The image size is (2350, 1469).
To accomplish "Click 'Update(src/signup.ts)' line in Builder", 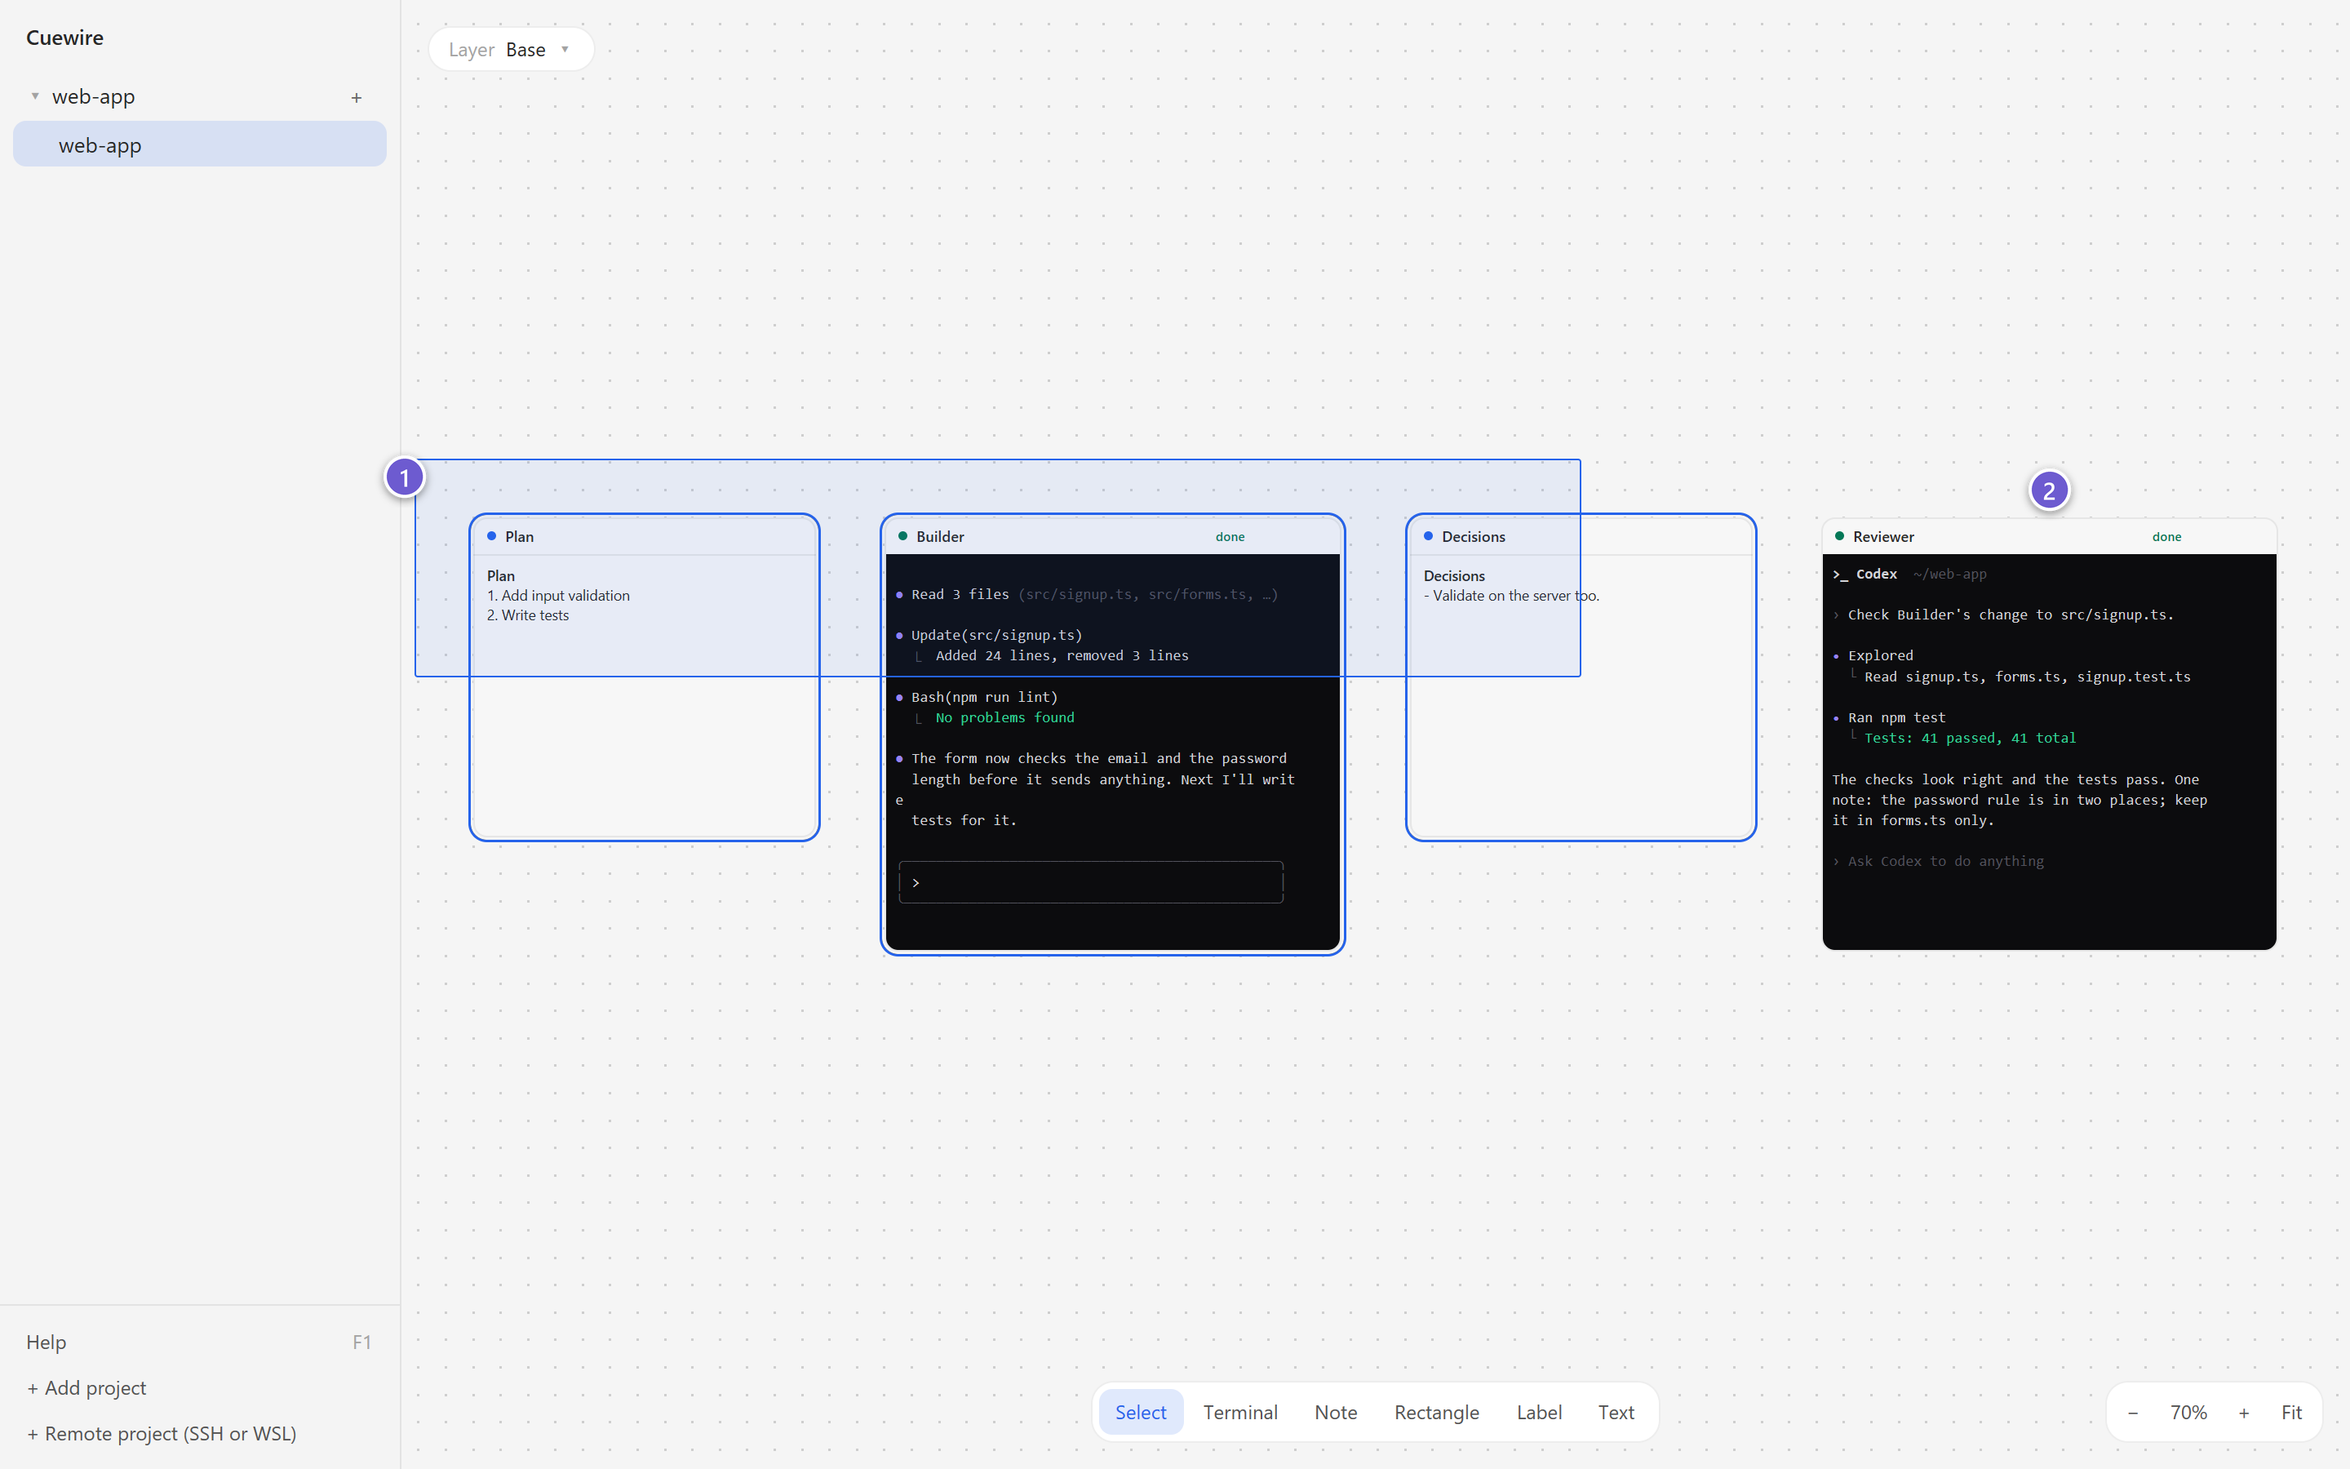I will (x=996, y=634).
